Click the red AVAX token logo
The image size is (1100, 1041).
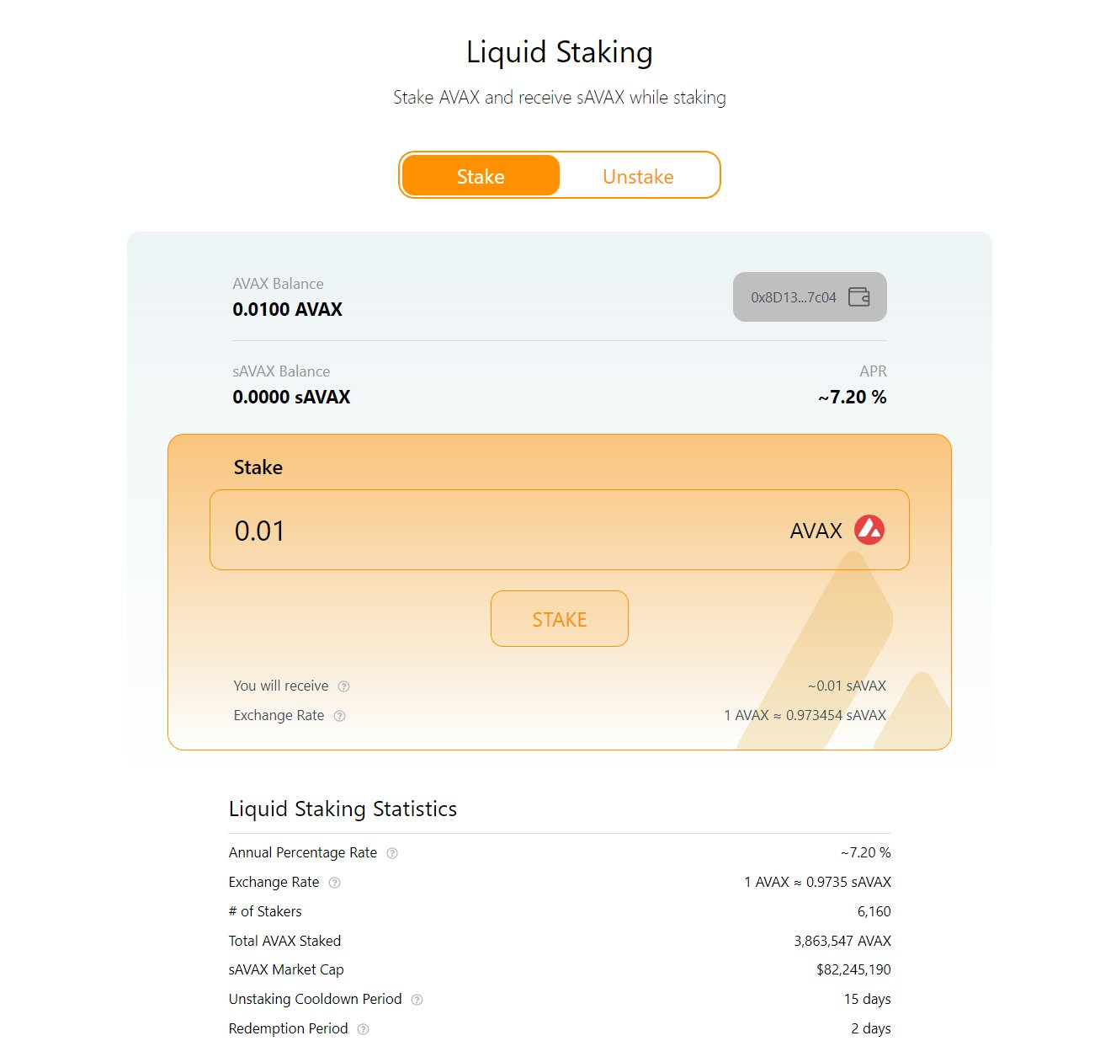point(869,531)
